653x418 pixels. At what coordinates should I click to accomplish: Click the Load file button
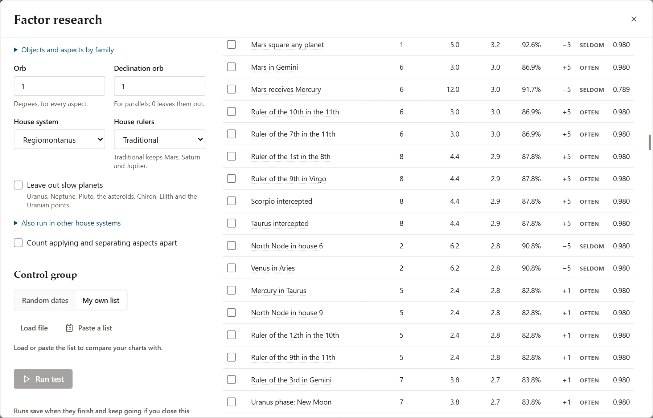pyautogui.click(x=34, y=328)
